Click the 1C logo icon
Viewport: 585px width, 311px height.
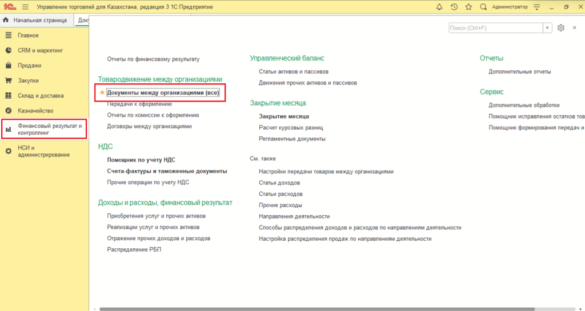tap(10, 7)
